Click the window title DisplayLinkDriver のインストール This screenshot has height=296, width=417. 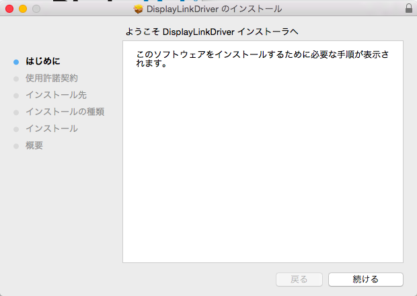click(214, 9)
